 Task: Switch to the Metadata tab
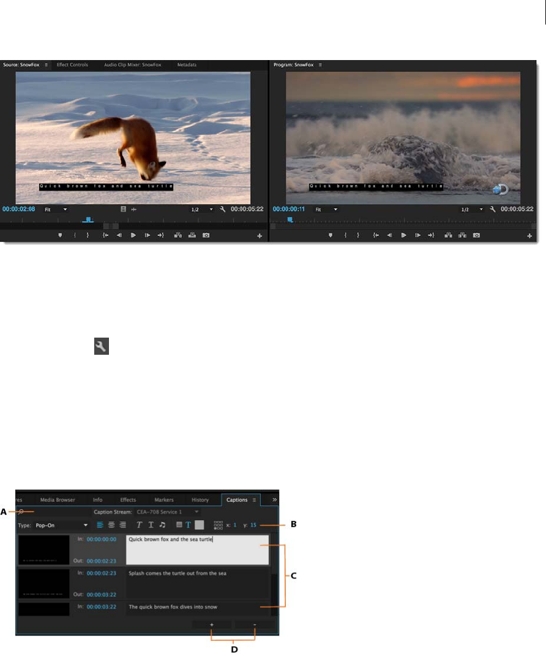click(x=187, y=65)
